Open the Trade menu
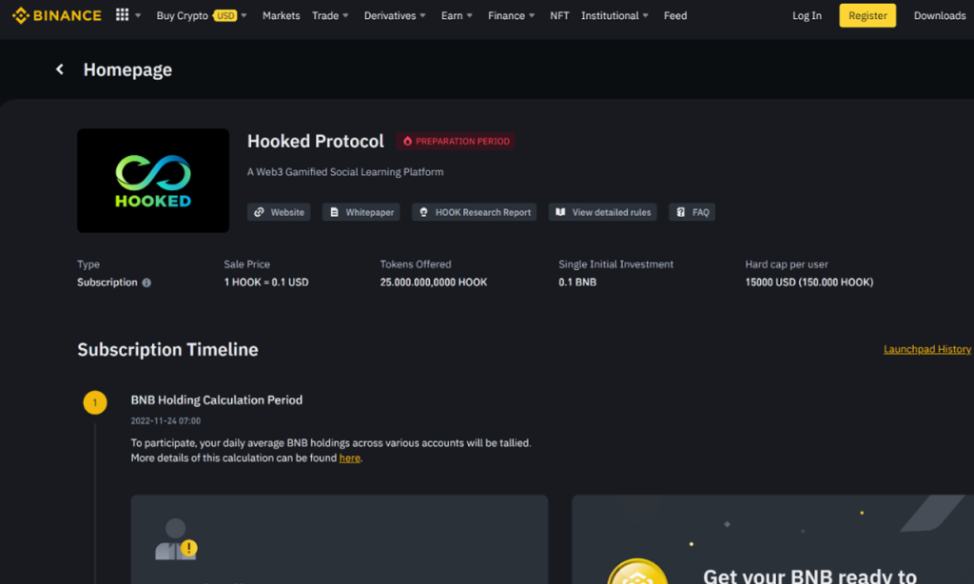The height and width of the screenshot is (584, 974). [325, 15]
